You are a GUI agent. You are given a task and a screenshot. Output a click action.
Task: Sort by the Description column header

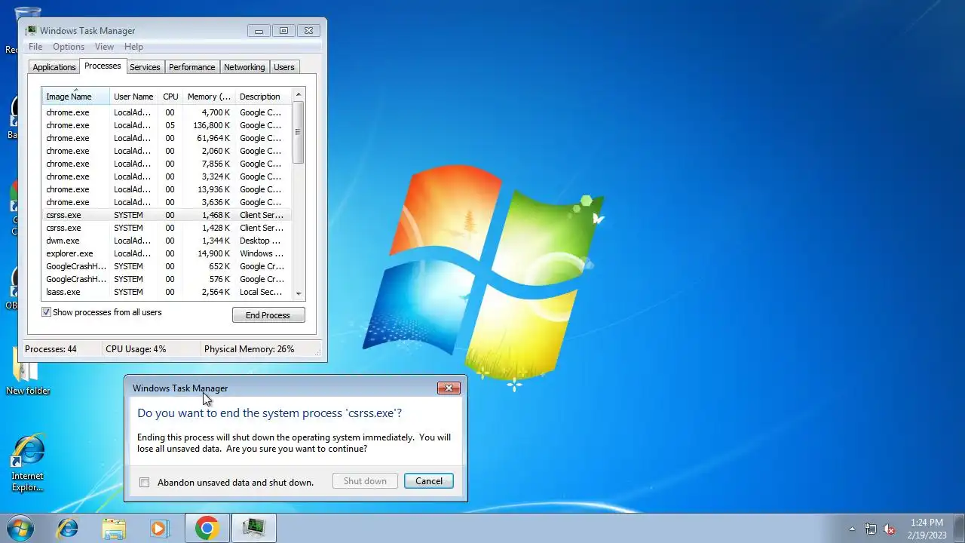(x=263, y=97)
